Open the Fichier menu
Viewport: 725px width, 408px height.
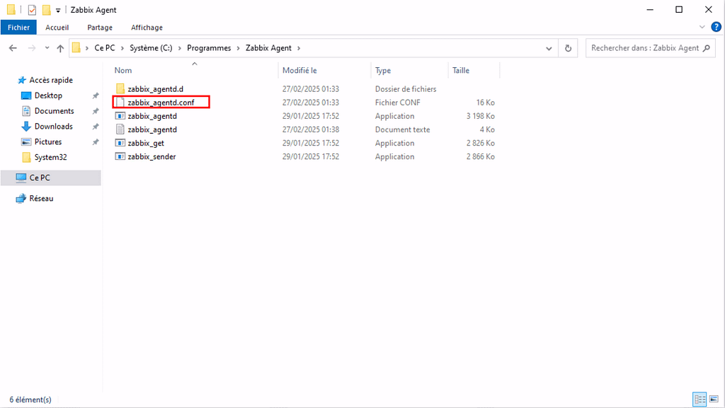pos(18,27)
